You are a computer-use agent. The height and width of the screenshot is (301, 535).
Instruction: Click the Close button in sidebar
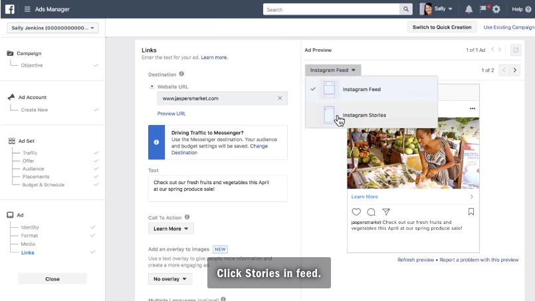tap(53, 279)
